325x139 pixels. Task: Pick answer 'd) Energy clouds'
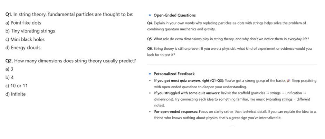pyautogui.click(x=23, y=47)
